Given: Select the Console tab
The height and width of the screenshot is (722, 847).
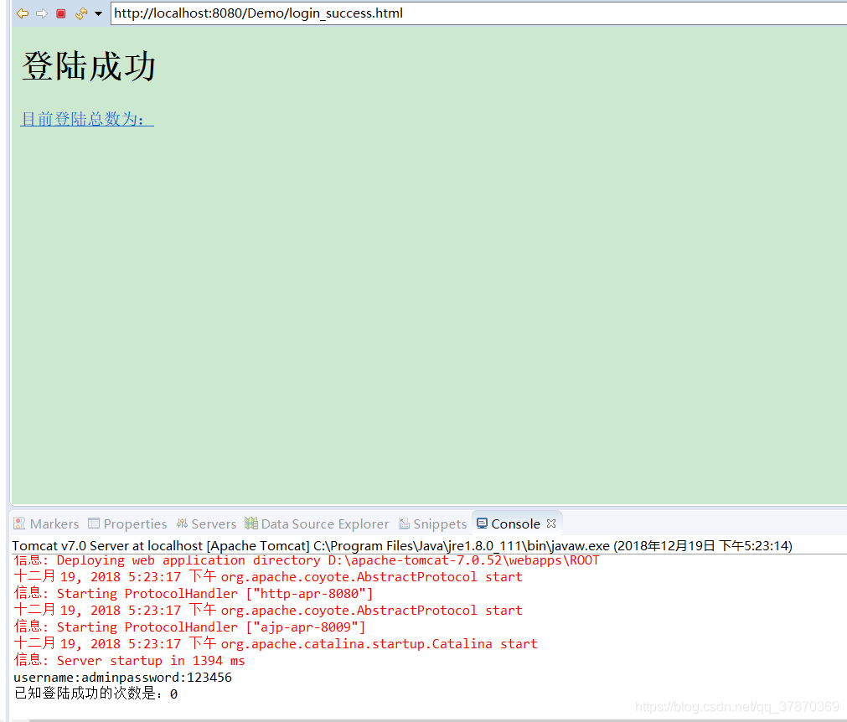Looking at the screenshot, I should point(515,523).
